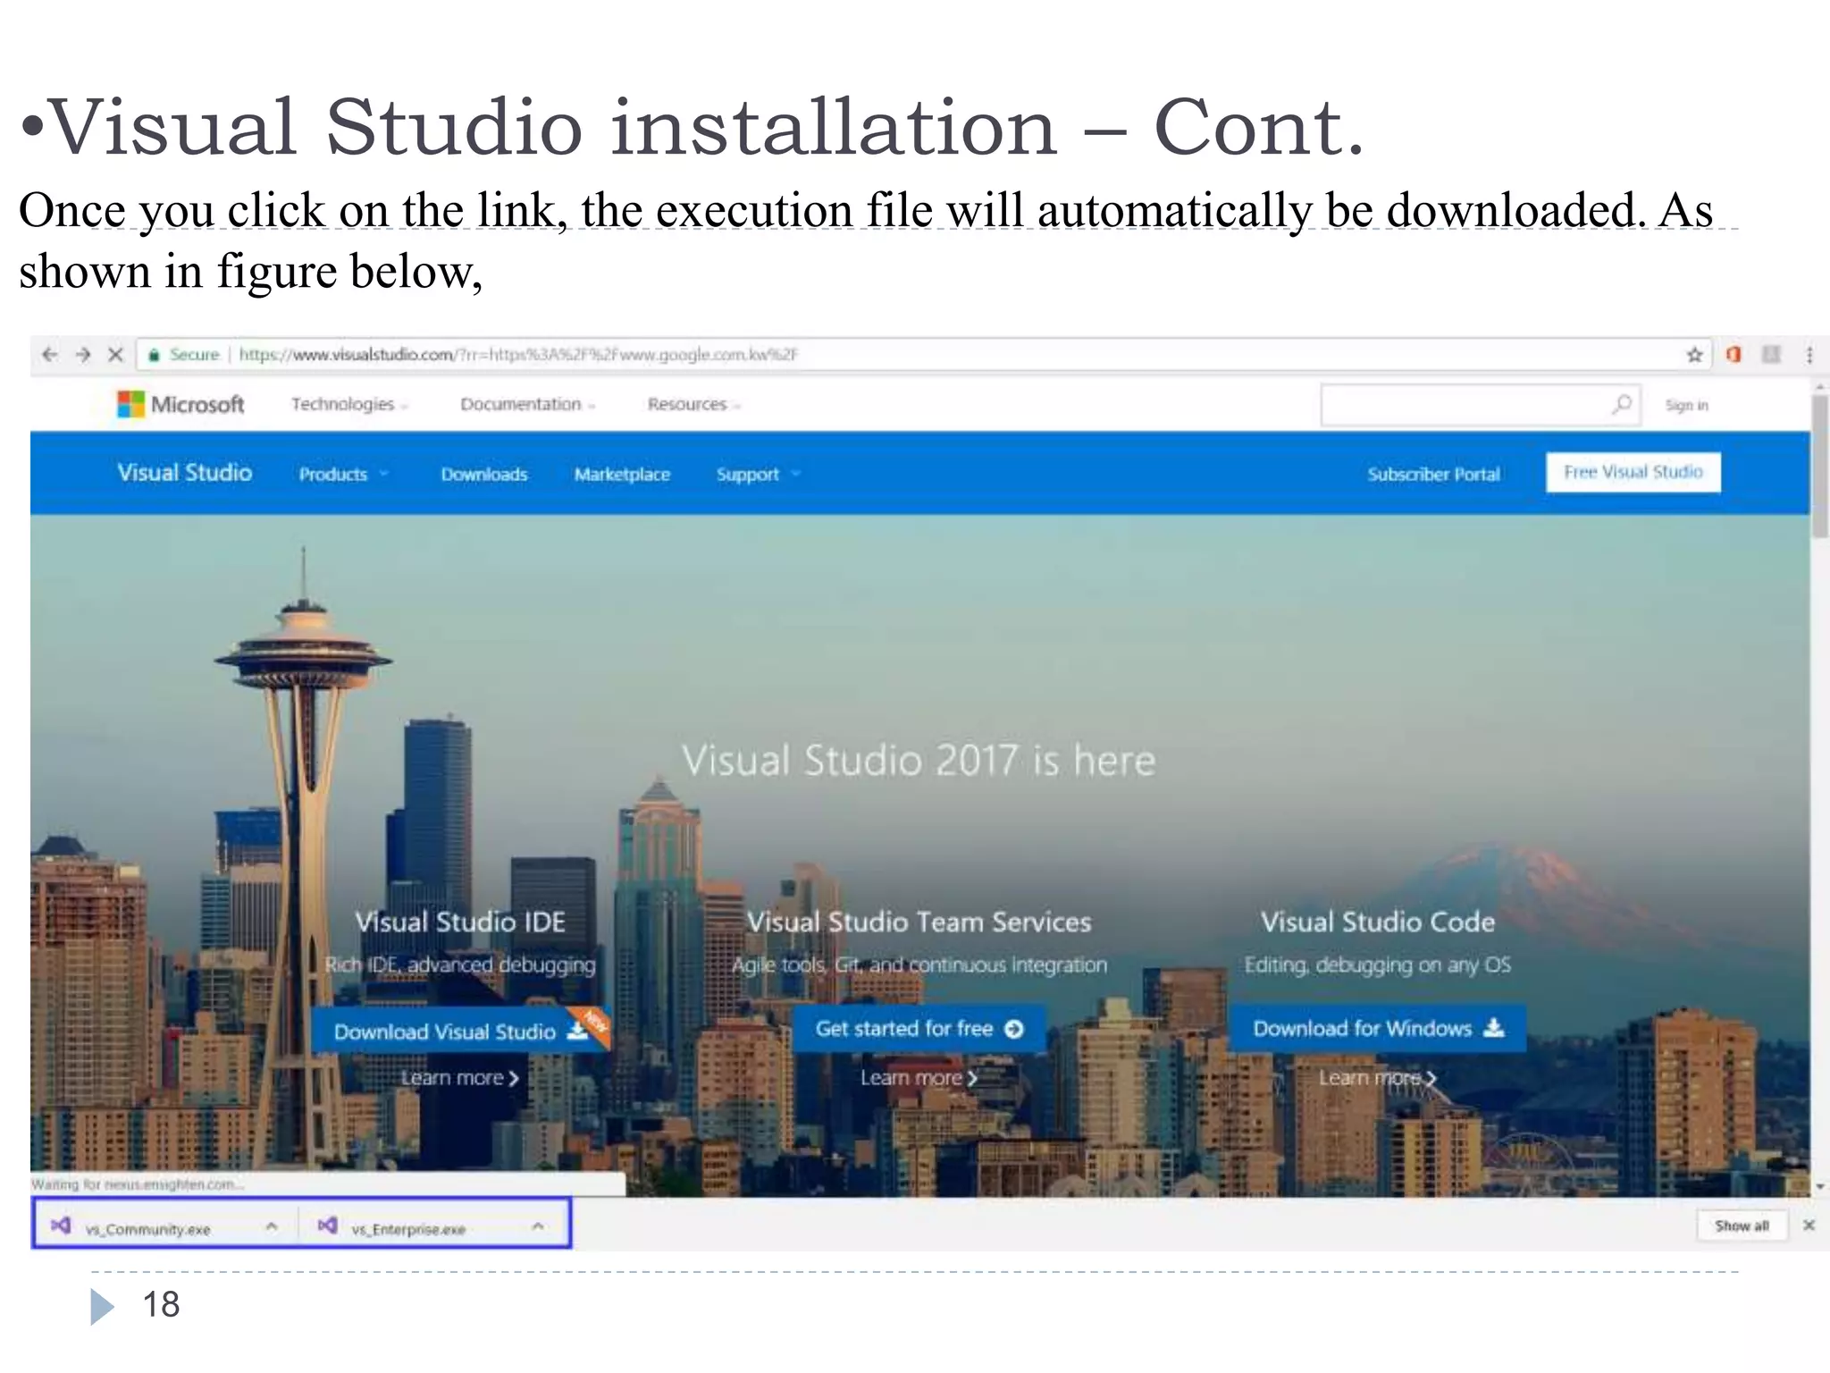1830x1373 pixels.
Task: Click the browser back arrow icon
Action: [x=50, y=355]
